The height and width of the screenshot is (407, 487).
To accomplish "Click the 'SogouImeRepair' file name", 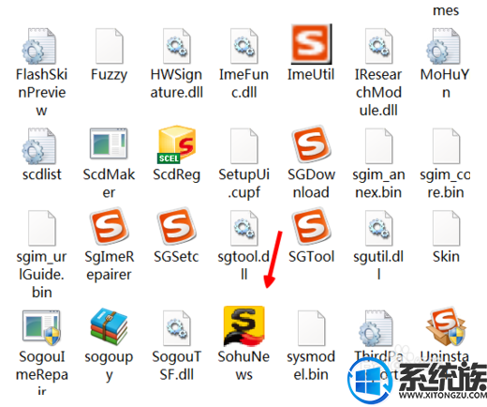I will (41, 373).
